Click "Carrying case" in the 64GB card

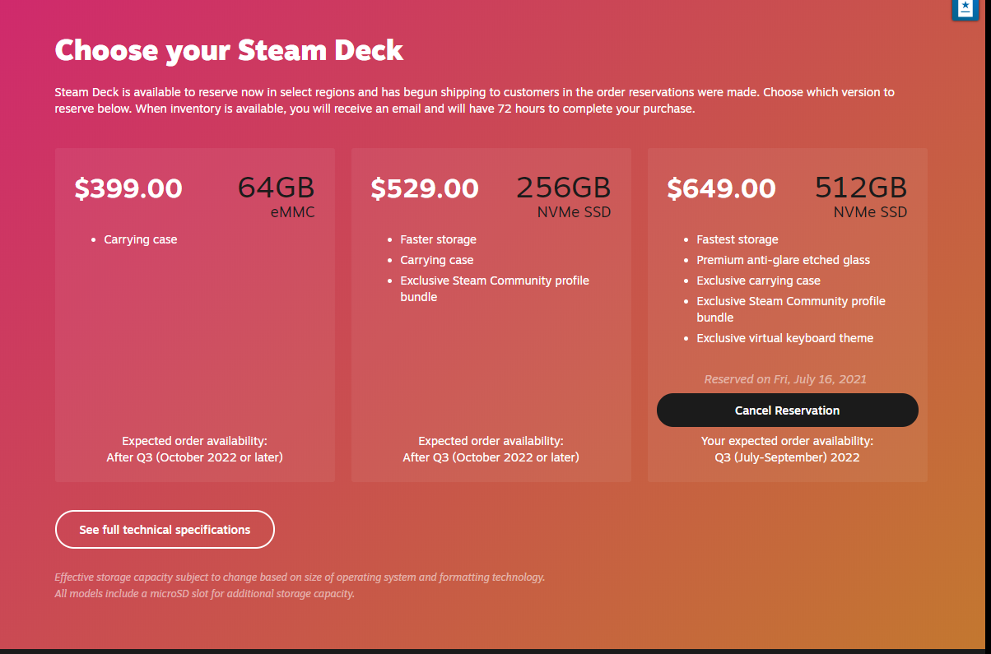(x=140, y=239)
